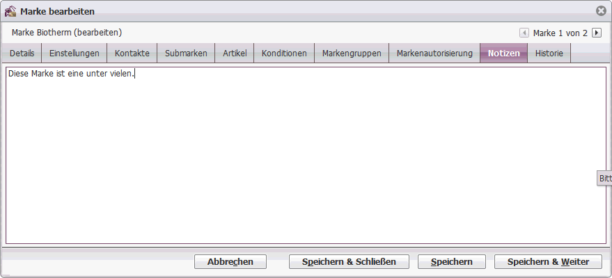612x278 pixels.
Task: Click the Speichern button
Action: (x=452, y=261)
